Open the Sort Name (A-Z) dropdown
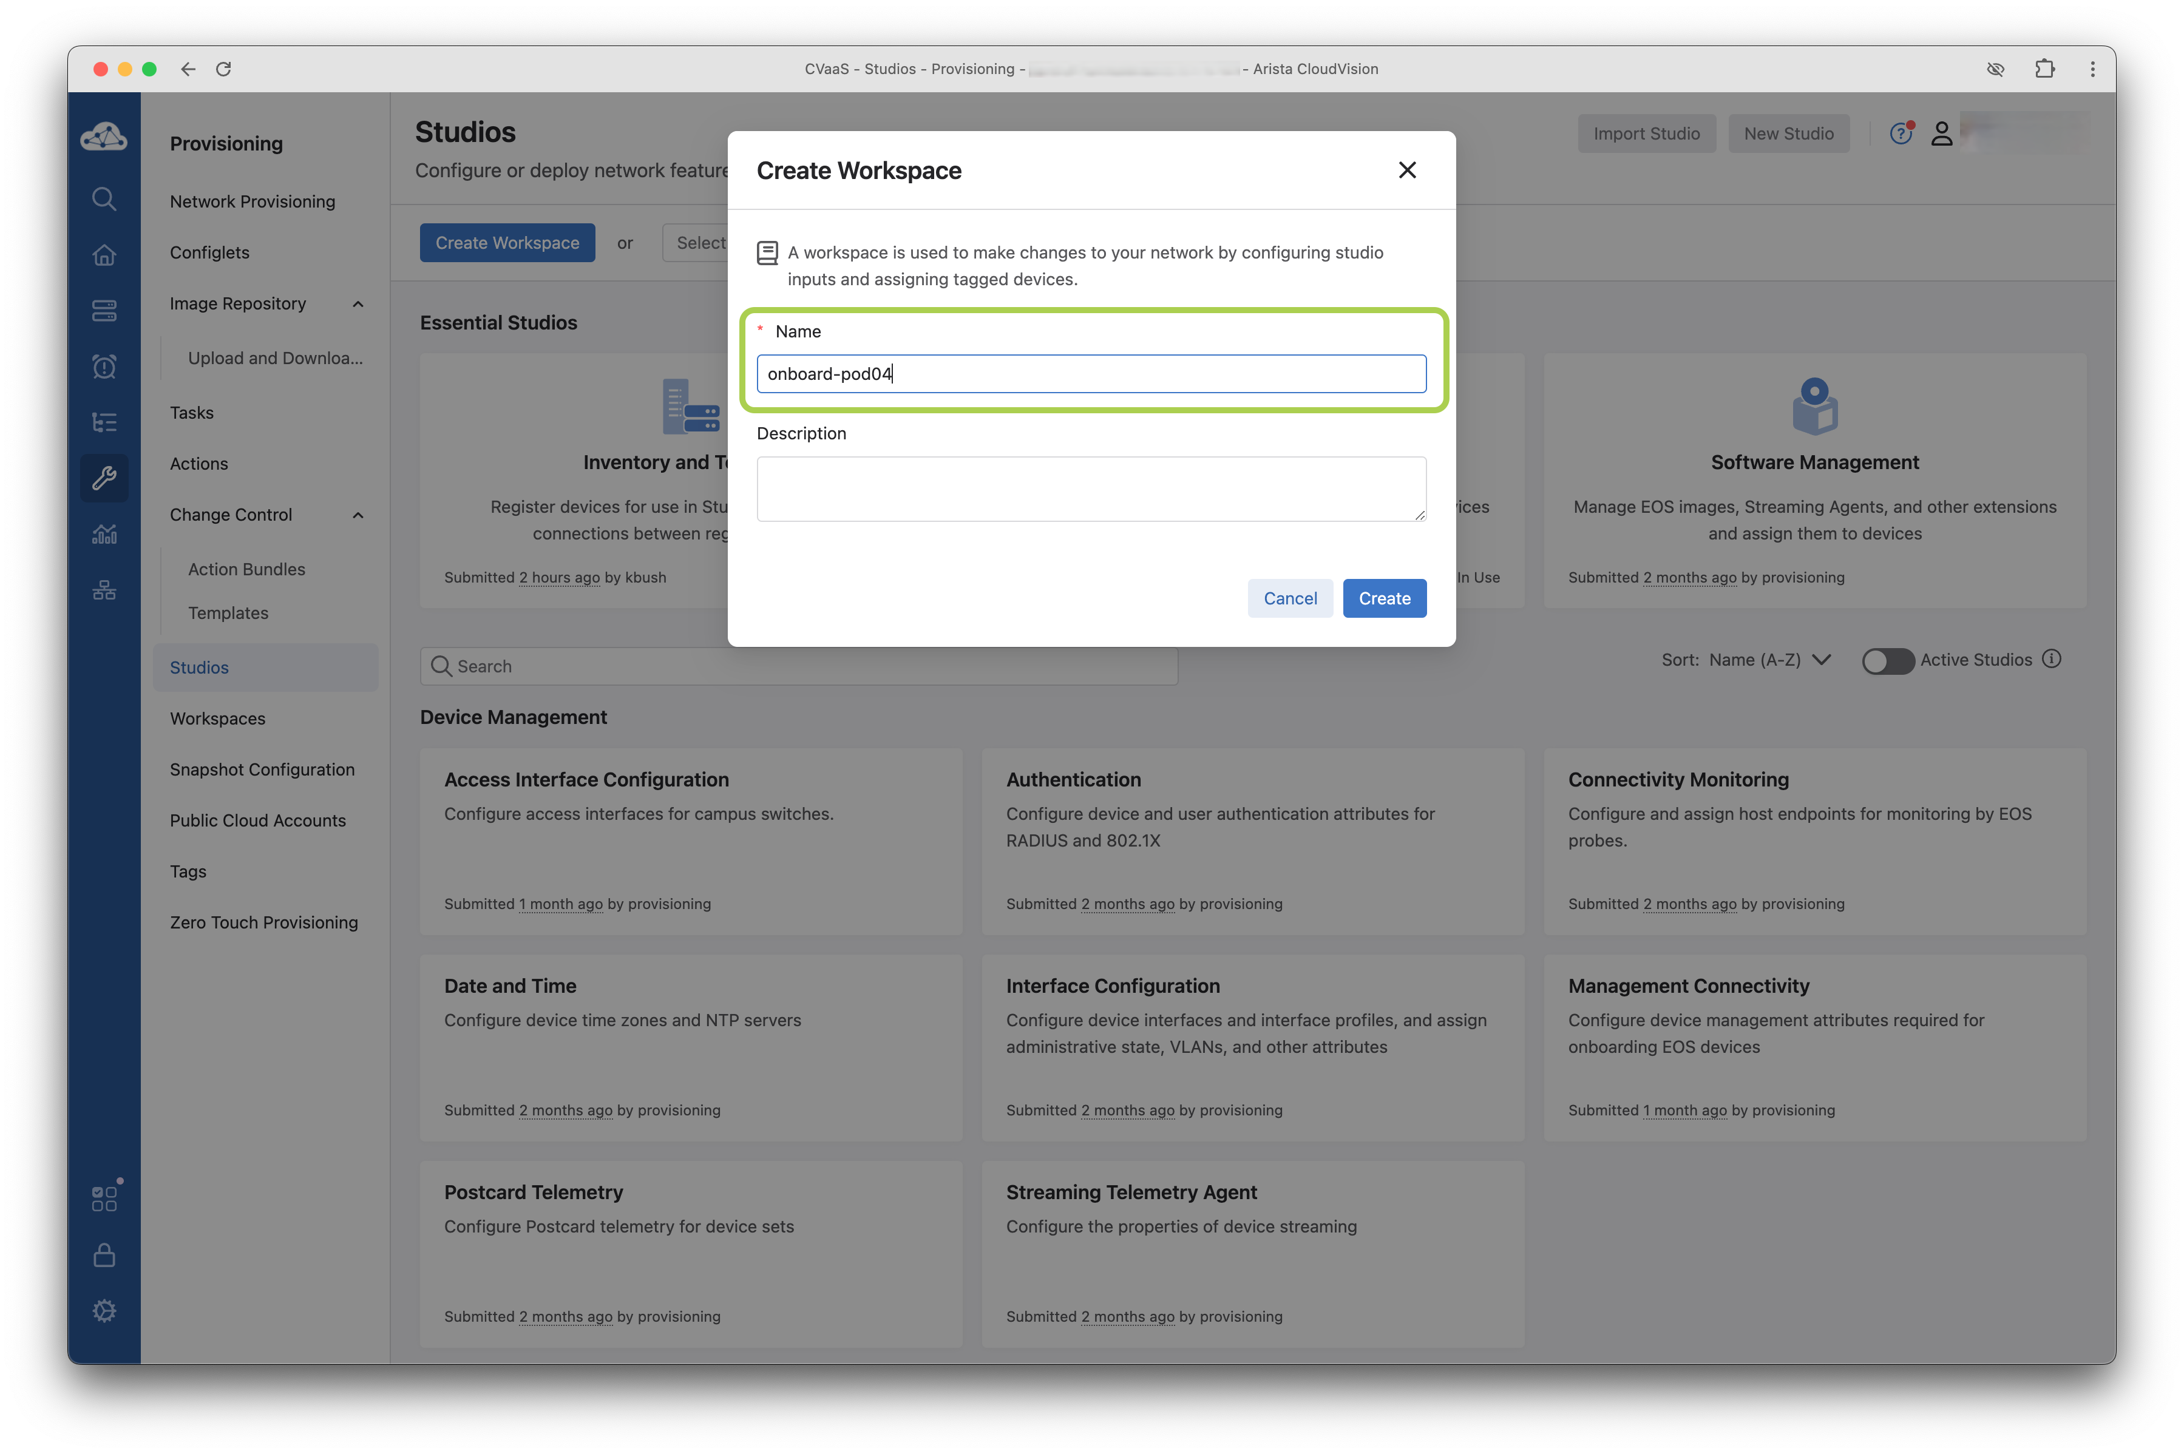 coord(1766,660)
